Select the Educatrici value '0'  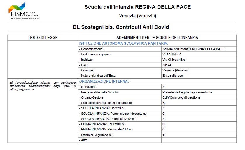(x=163, y=124)
